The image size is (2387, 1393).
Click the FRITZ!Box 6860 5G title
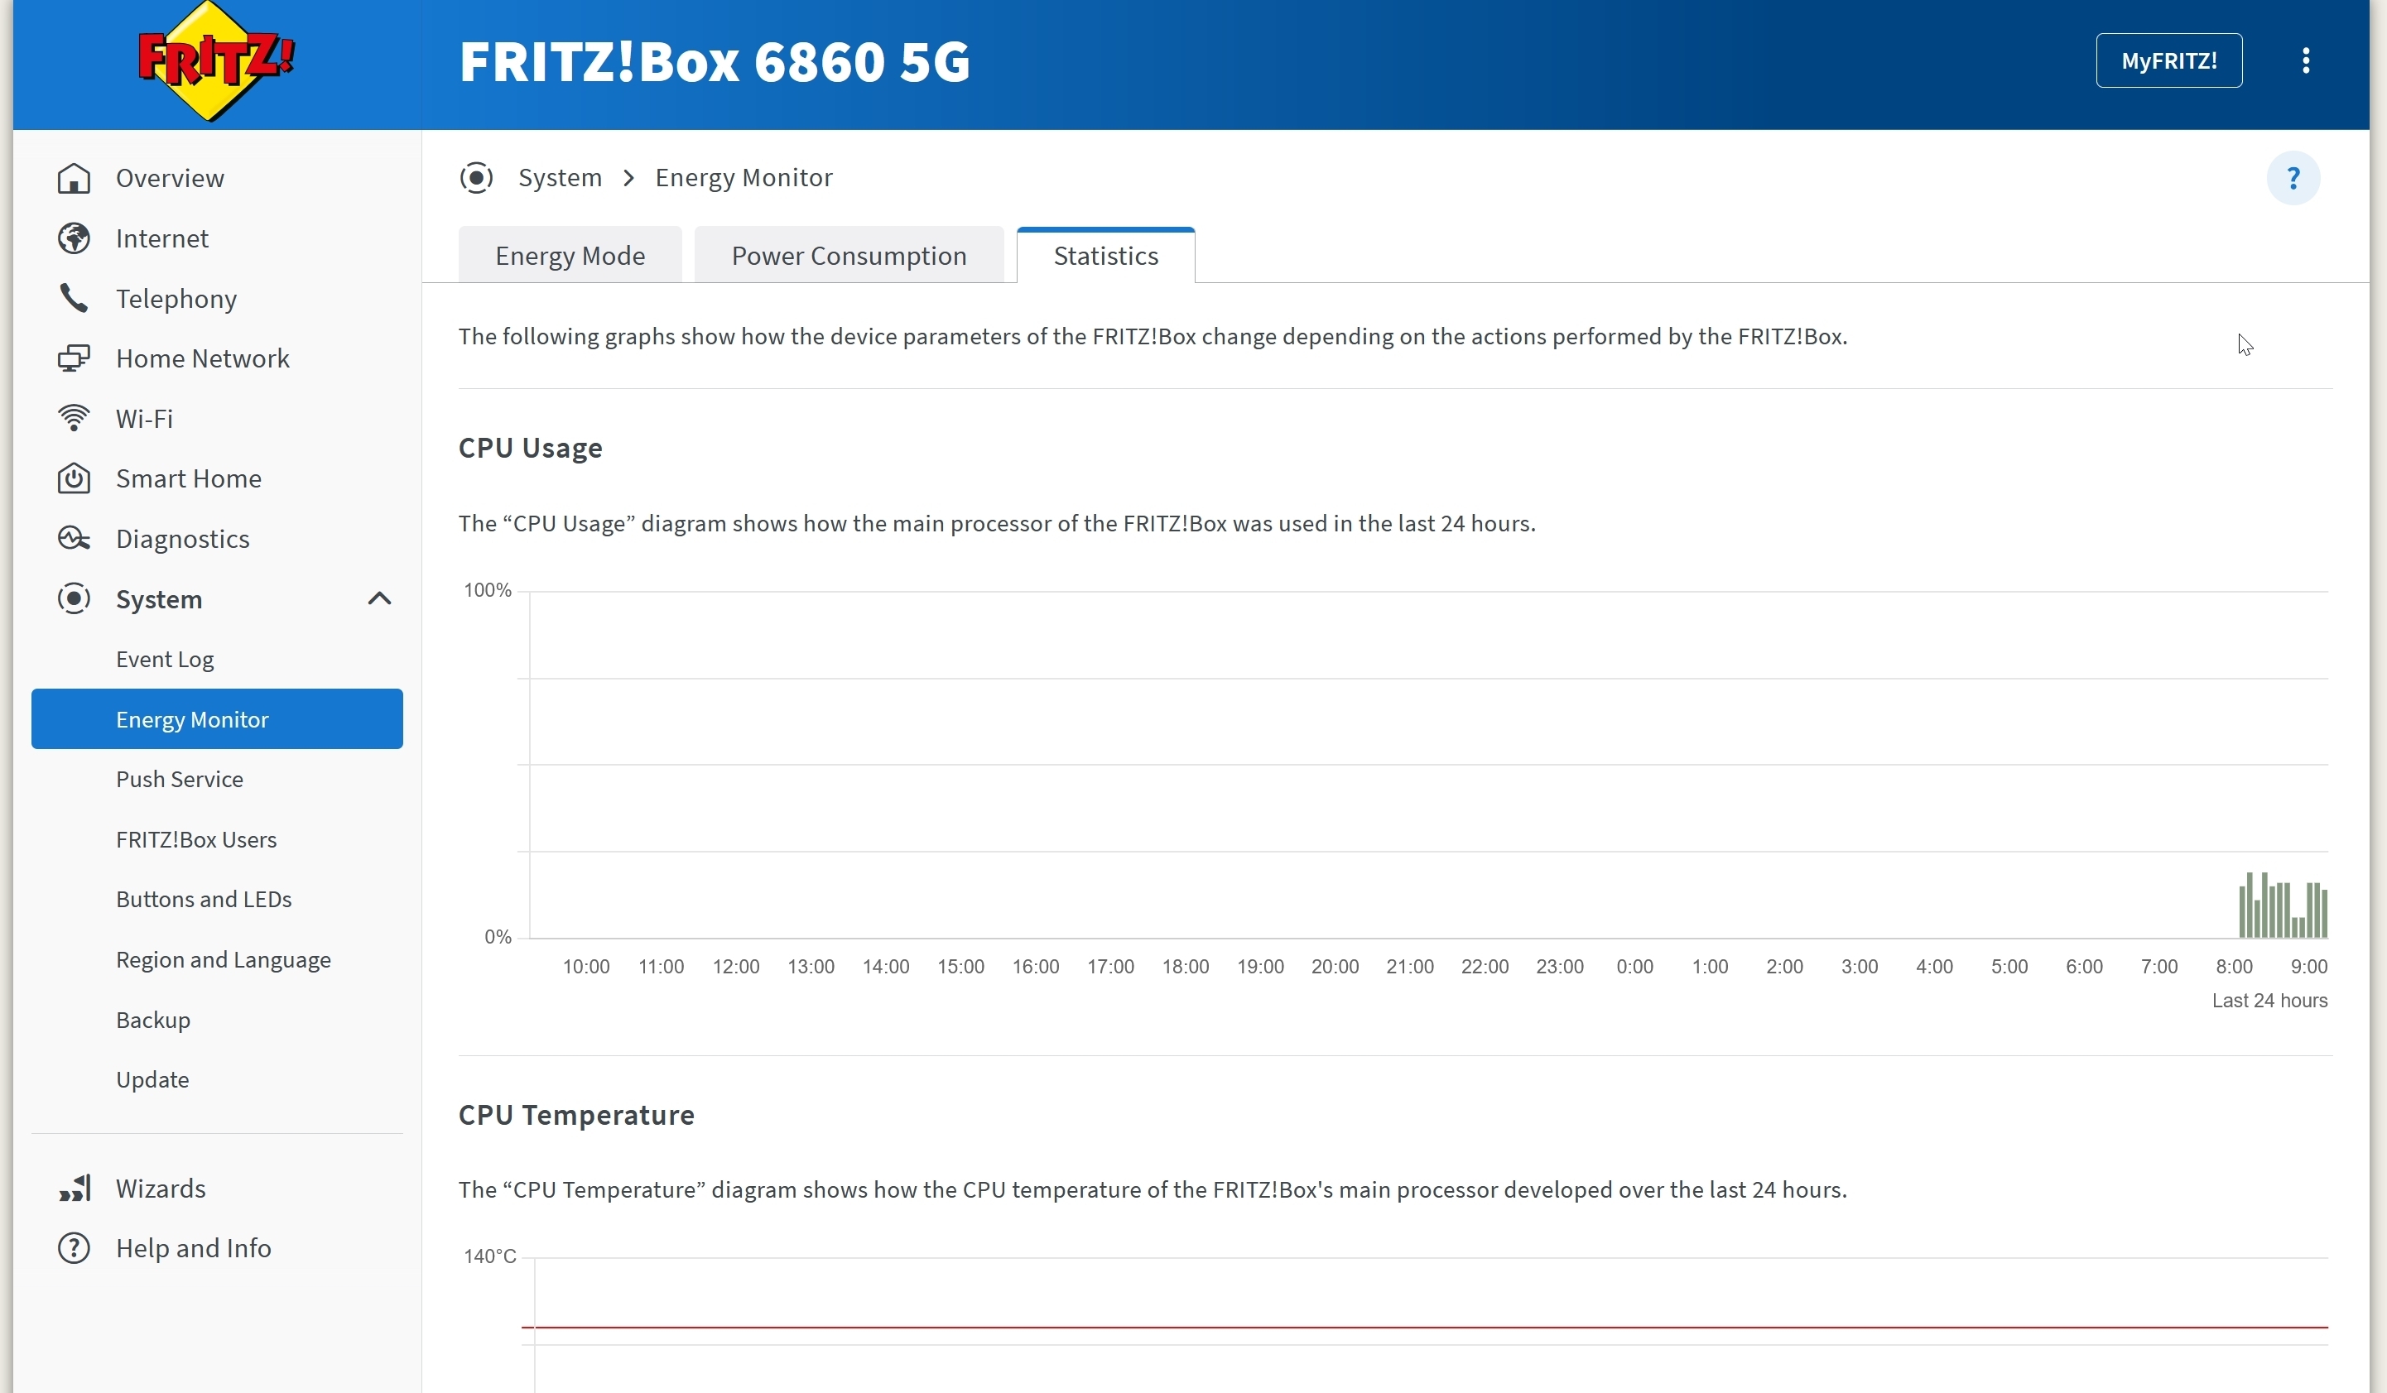click(x=715, y=61)
